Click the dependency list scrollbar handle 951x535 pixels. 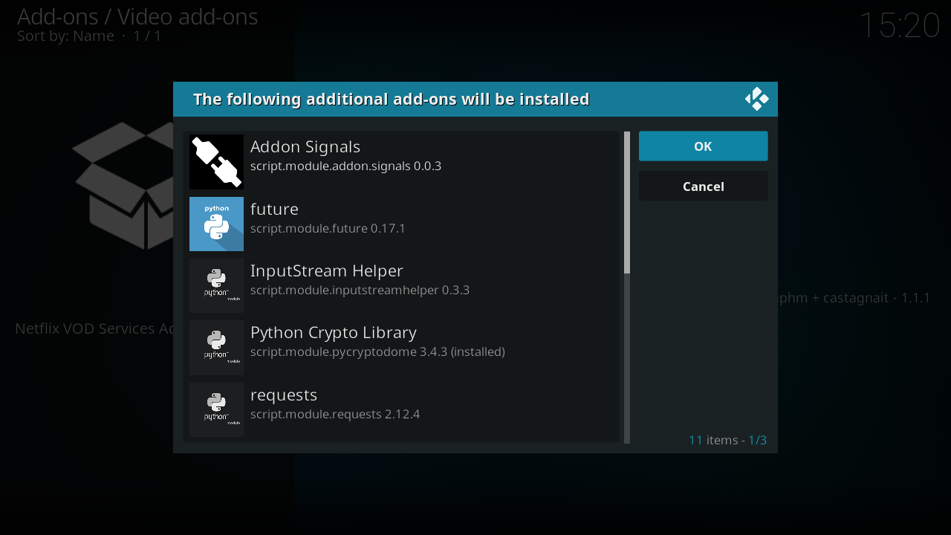(x=627, y=202)
